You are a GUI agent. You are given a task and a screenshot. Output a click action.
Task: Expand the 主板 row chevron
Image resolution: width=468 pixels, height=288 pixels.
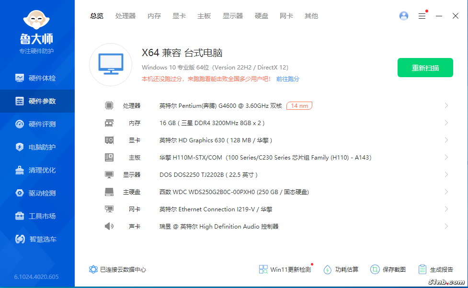pyautogui.click(x=446, y=157)
